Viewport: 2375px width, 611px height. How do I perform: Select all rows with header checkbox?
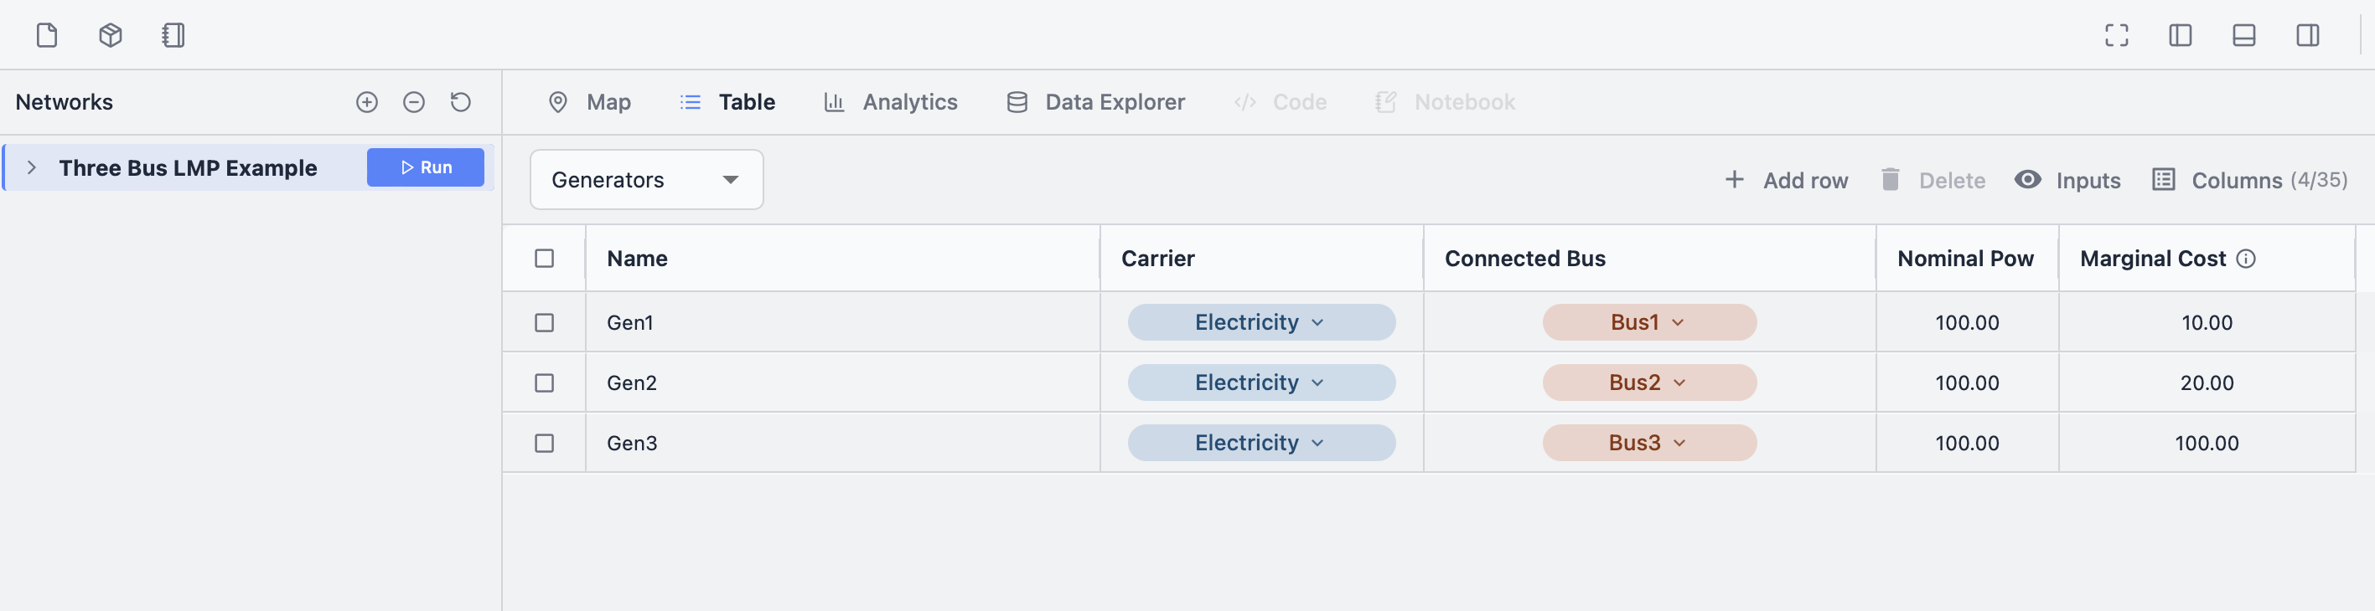click(x=544, y=259)
